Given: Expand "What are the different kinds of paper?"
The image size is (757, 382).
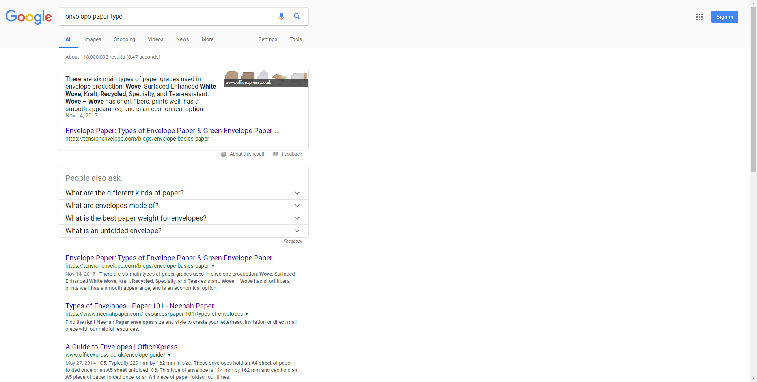Looking at the screenshot, I should pos(297,193).
